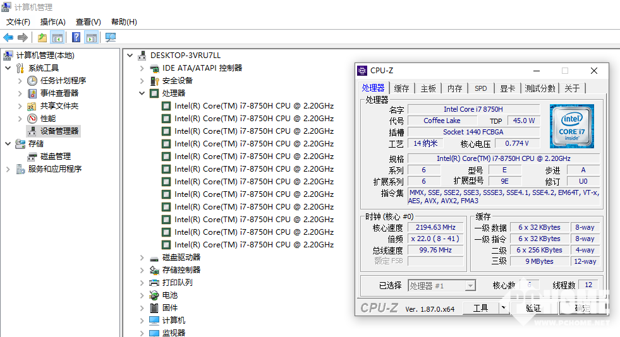This screenshot has width=620, height=337.
Task: Click the Forward arrow in toolbar
Action: pos(23,37)
